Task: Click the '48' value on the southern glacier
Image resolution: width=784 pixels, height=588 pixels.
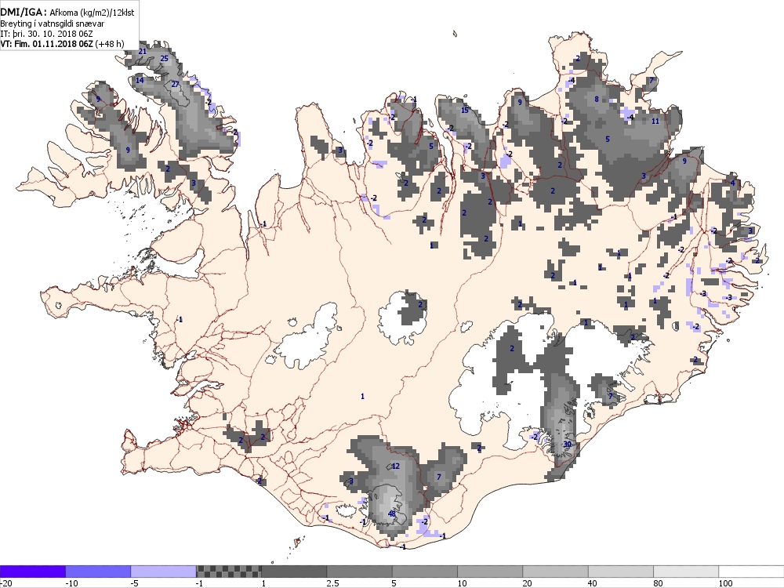Action: pos(392,514)
